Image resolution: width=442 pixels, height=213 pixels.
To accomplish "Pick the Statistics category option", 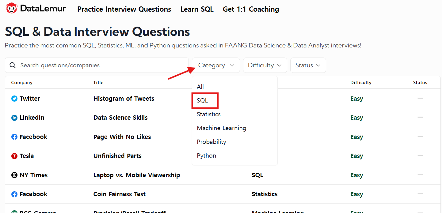I will [209, 114].
